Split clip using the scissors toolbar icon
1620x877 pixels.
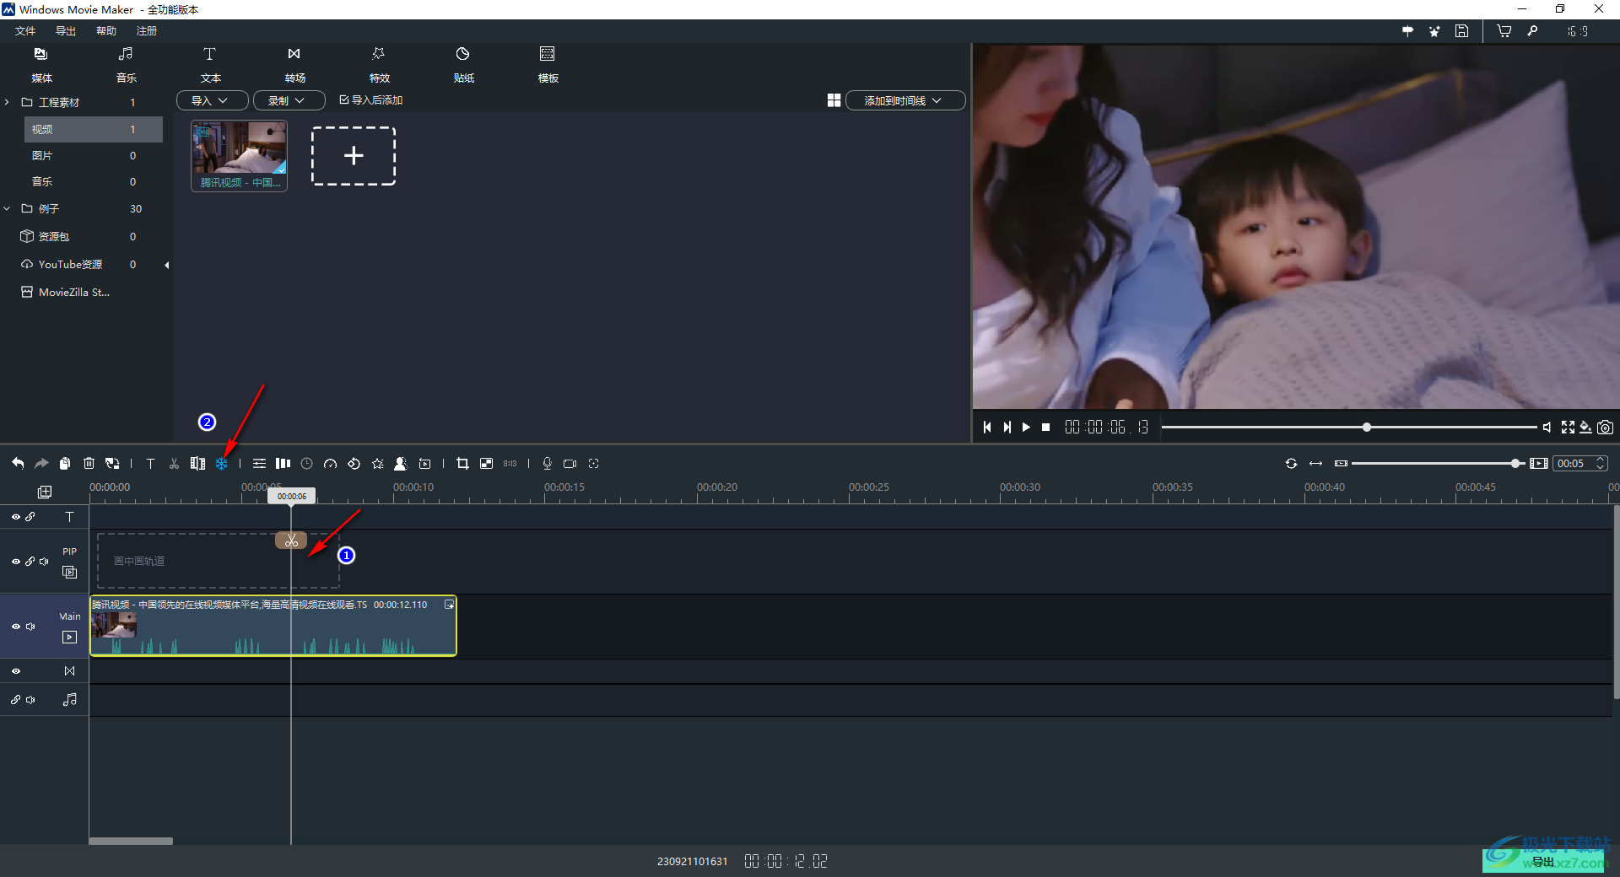click(x=174, y=463)
